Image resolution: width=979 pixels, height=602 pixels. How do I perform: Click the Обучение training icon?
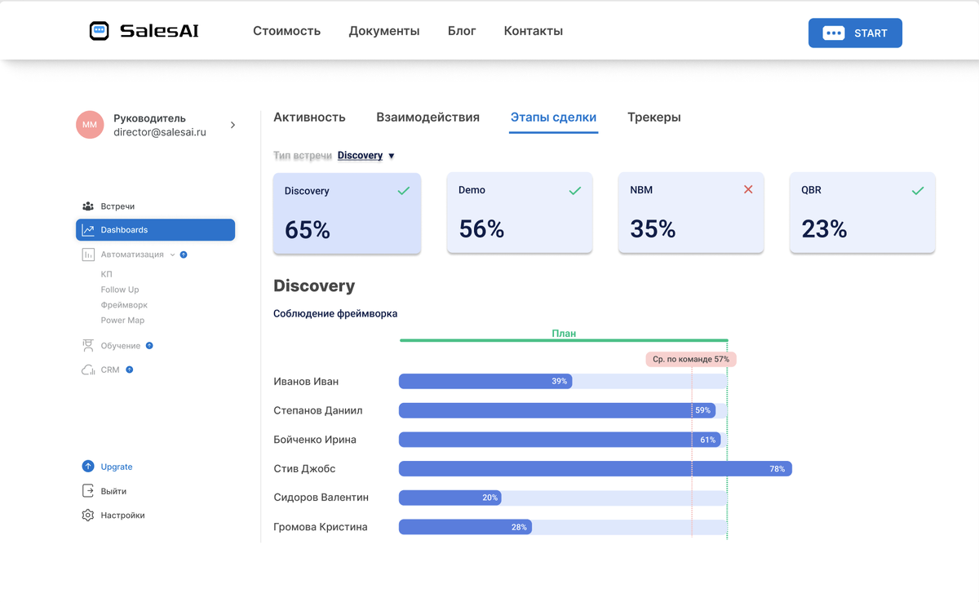88,346
